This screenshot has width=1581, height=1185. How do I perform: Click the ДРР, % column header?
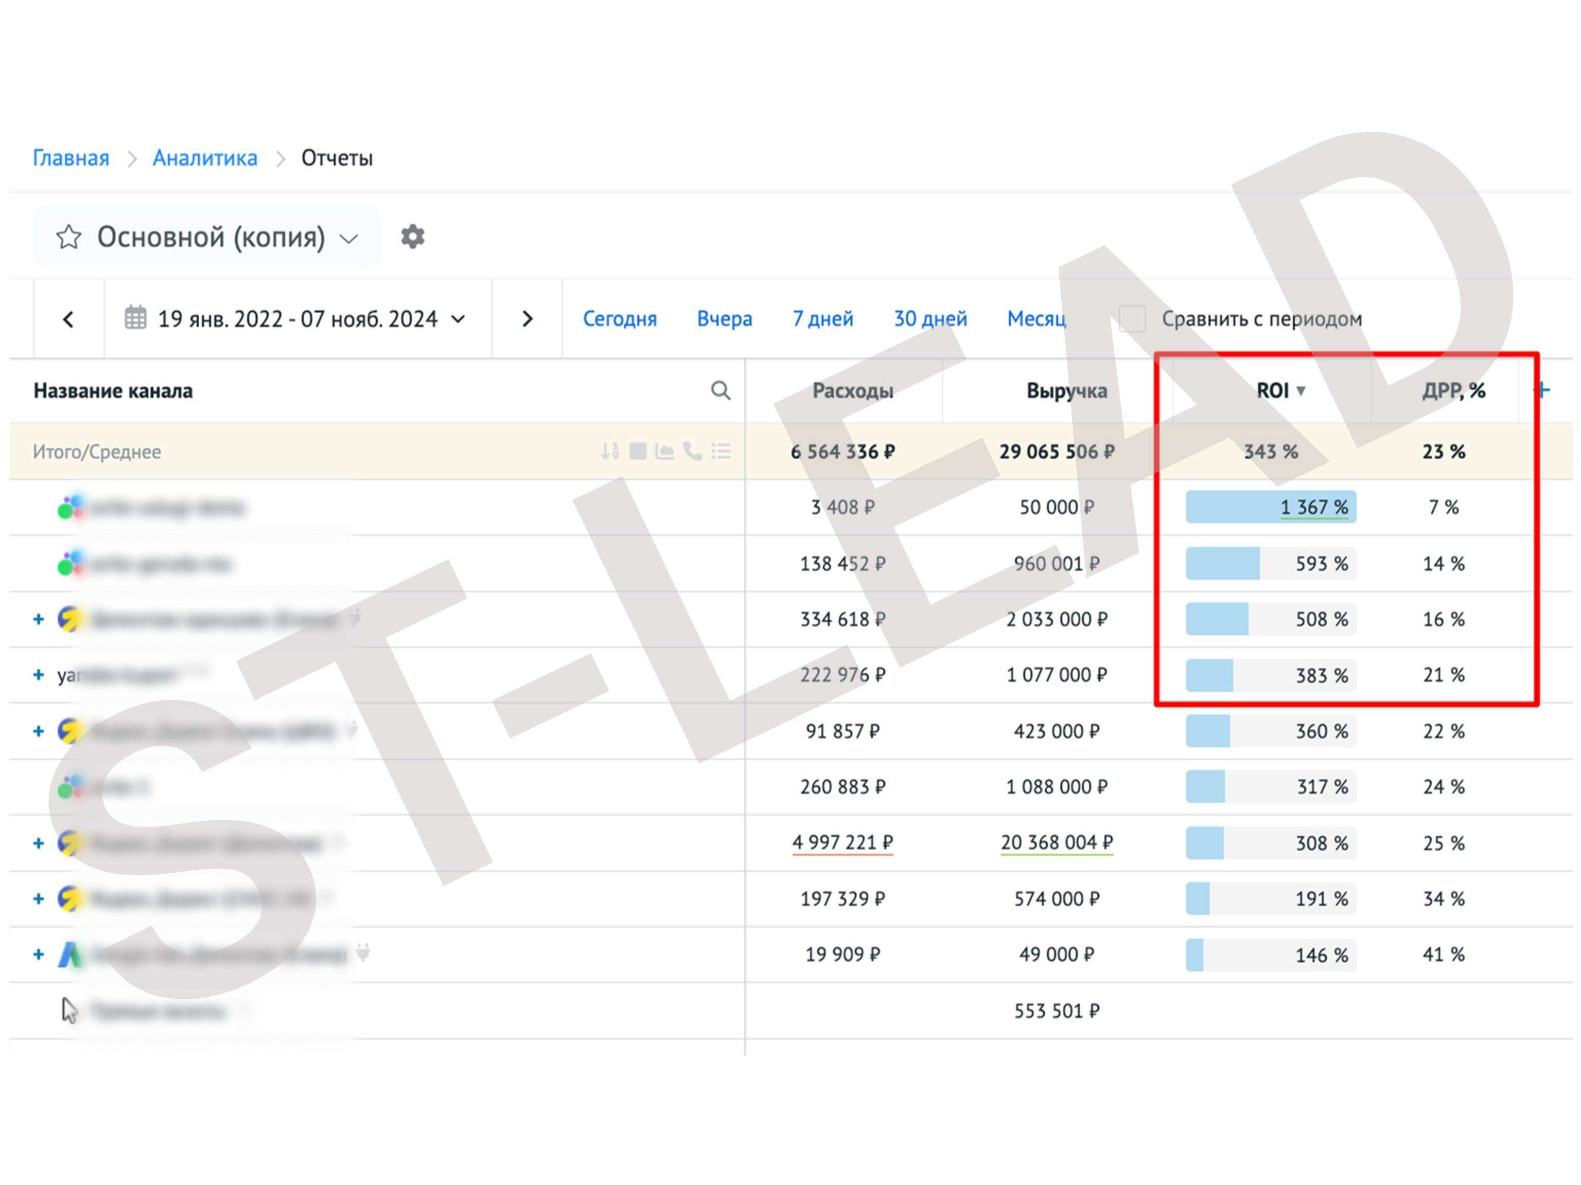(1453, 391)
